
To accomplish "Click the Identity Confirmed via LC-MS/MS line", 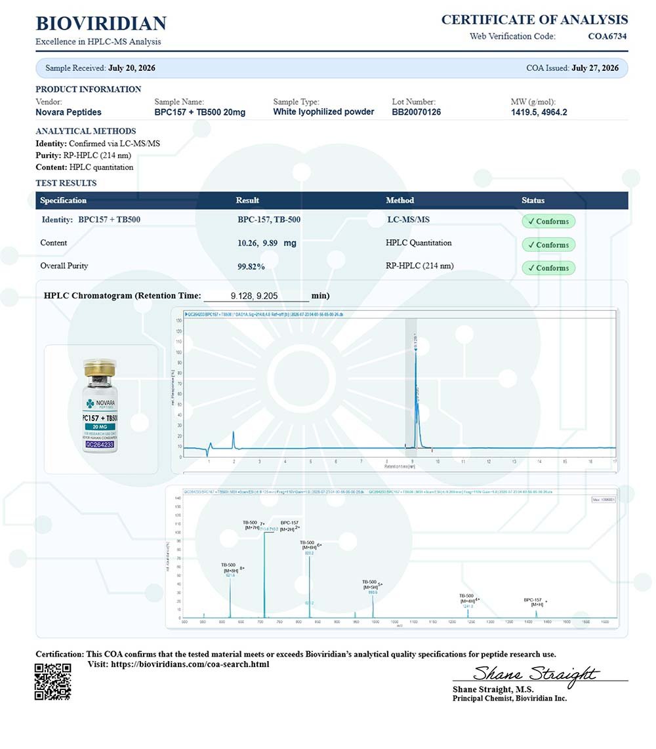I will coord(98,143).
